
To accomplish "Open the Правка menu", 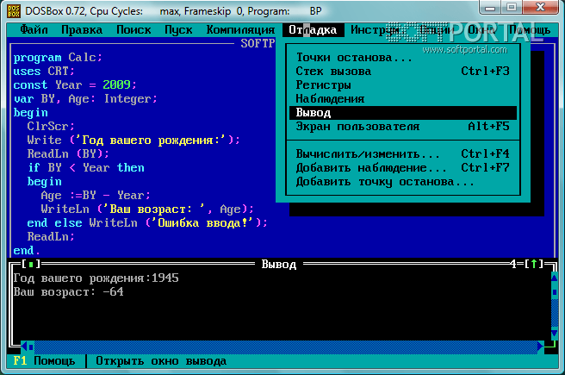I will 82,30.
